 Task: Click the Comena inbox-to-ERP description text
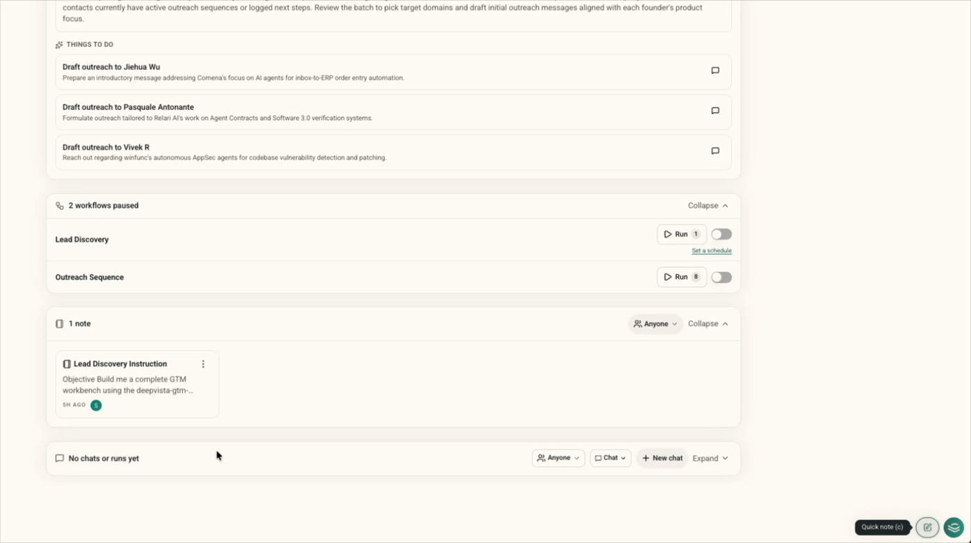coord(233,78)
